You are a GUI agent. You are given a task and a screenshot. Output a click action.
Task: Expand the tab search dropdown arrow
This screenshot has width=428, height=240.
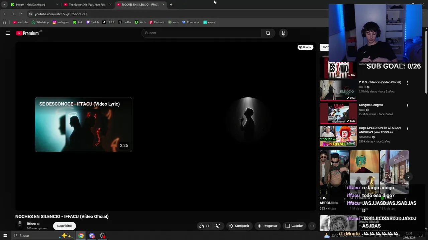4,5
